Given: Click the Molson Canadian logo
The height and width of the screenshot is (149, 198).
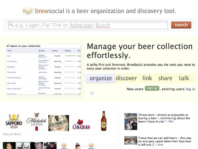Looking at the screenshot, I should [x=81, y=124].
